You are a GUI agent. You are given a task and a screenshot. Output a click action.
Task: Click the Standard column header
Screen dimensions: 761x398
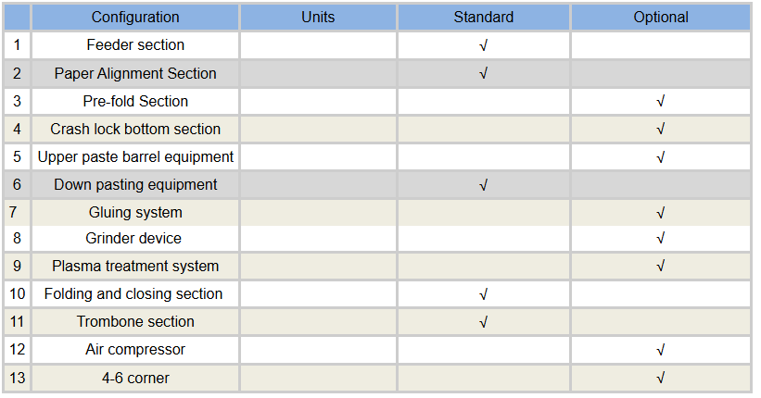point(483,18)
